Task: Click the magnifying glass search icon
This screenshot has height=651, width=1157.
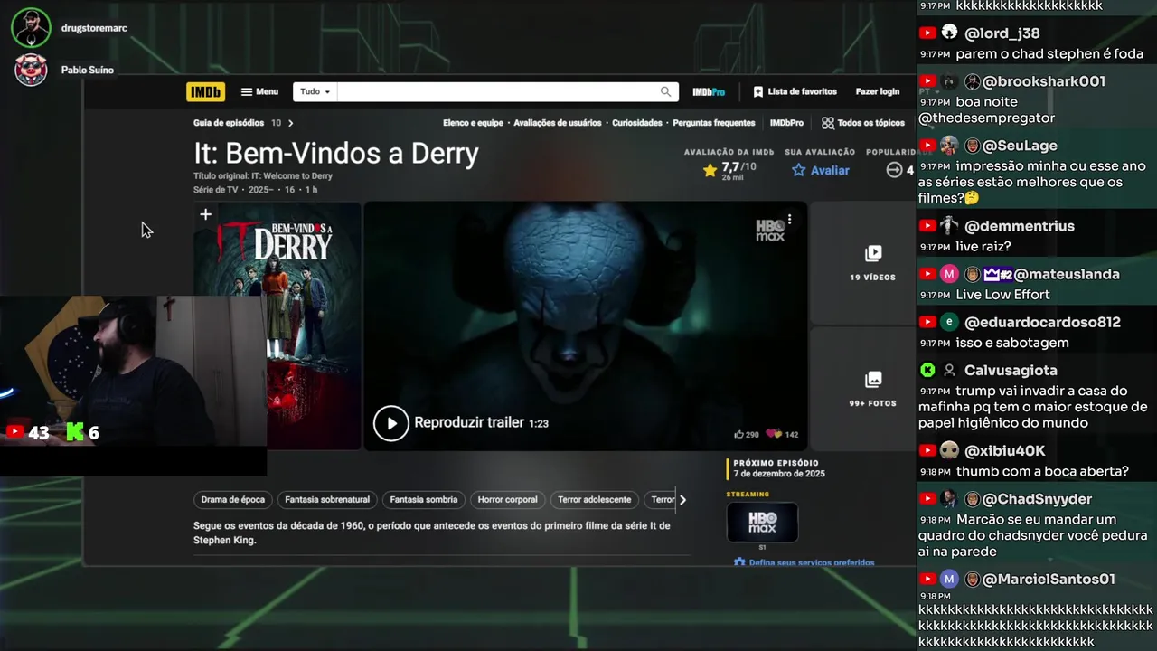Action: click(666, 91)
